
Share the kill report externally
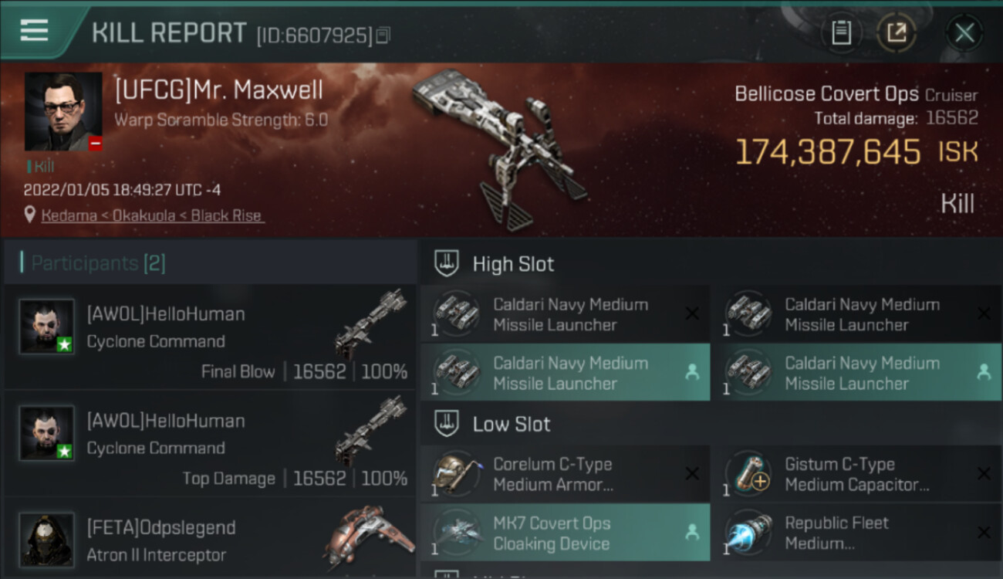(897, 32)
